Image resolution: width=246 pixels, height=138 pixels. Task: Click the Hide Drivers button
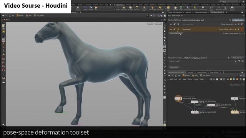(x=238, y=58)
